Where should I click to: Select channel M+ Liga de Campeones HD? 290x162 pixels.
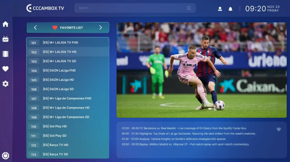68,108
